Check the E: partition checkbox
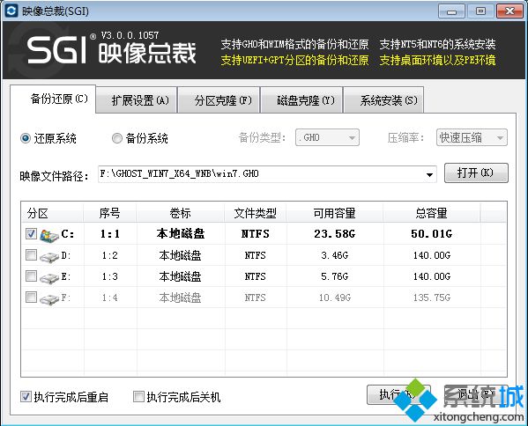 pyautogui.click(x=32, y=276)
